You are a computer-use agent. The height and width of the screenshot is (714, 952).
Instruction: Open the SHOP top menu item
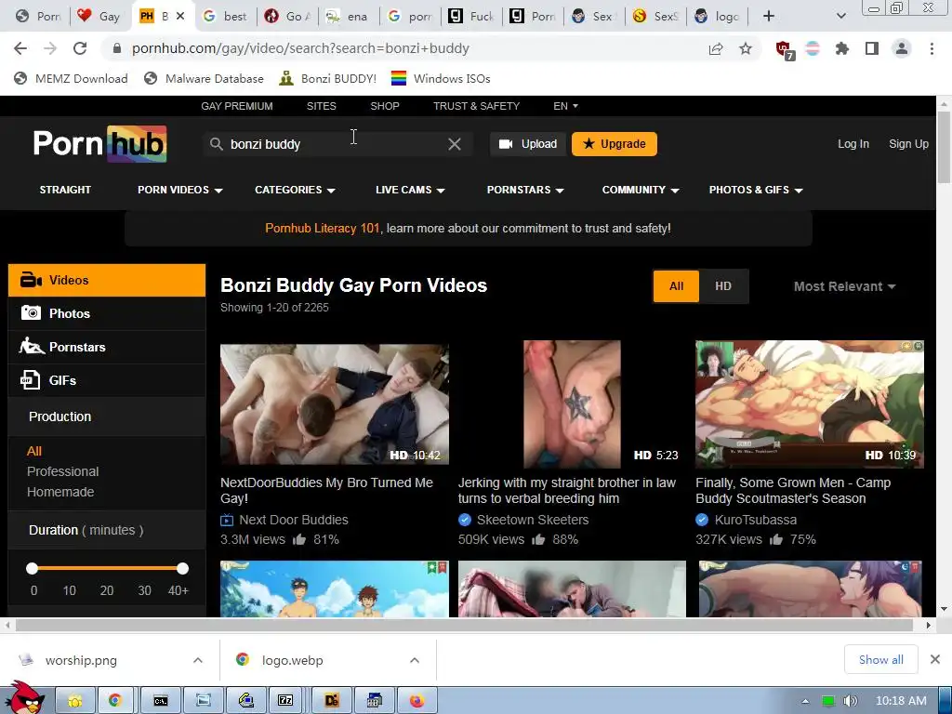385,106
